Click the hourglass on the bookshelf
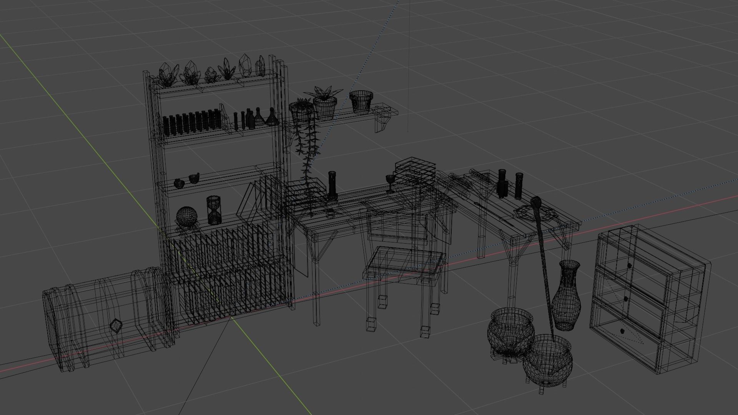 pyautogui.click(x=214, y=210)
